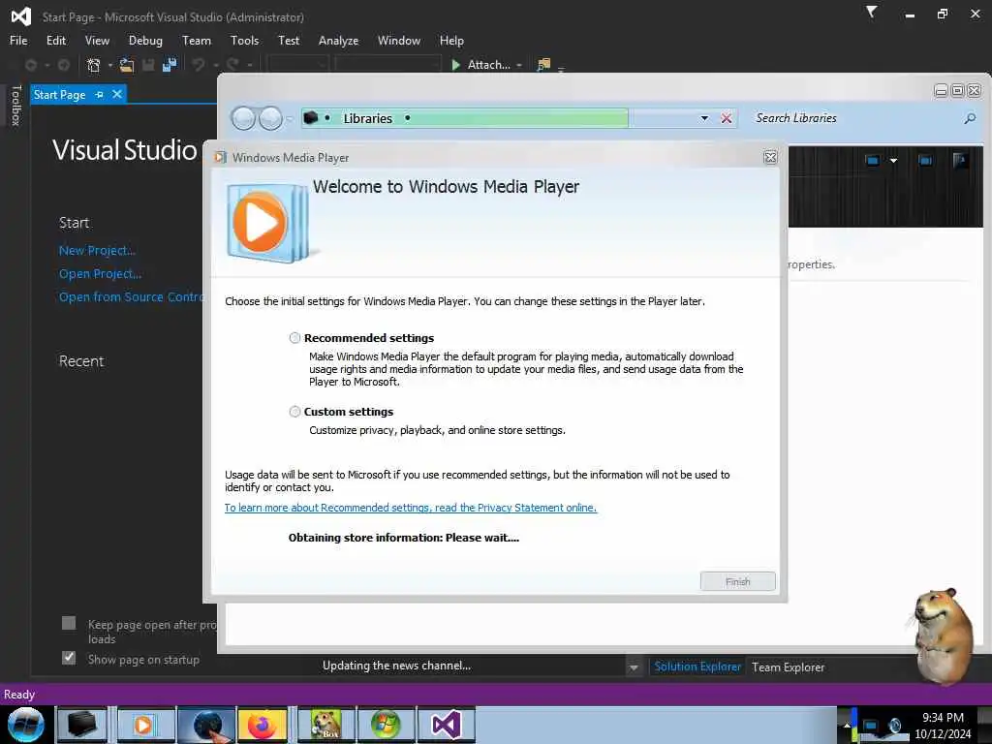Close the Start Page tab
Viewport: 992px width, 744px height.
[117, 94]
